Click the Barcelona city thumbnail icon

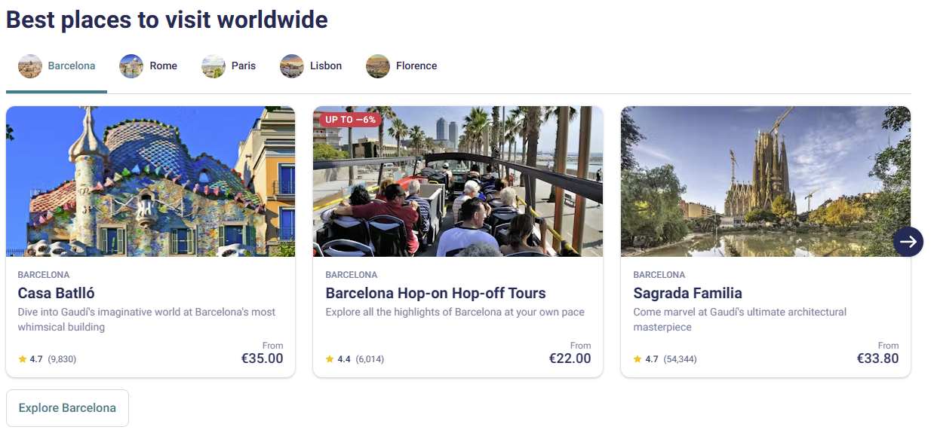30,66
